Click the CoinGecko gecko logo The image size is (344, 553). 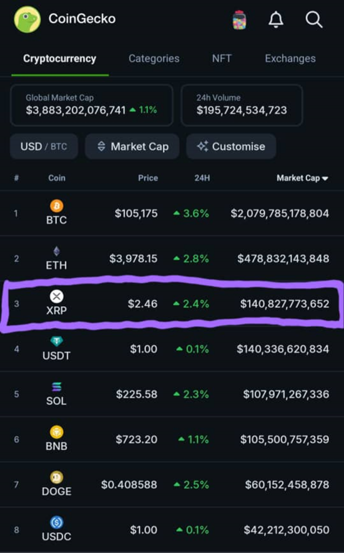pyautogui.click(x=27, y=19)
